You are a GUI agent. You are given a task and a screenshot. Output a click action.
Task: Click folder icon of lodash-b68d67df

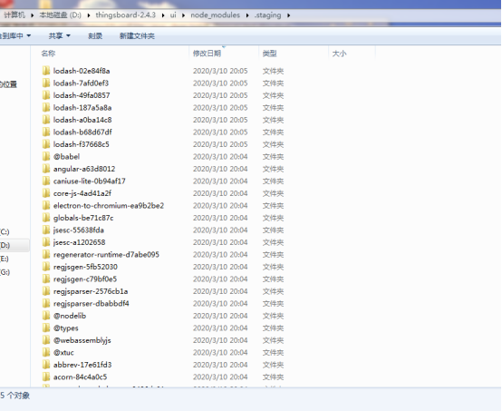coord(46,132)
